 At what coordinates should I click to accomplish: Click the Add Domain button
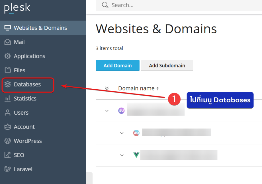point(118,65)
